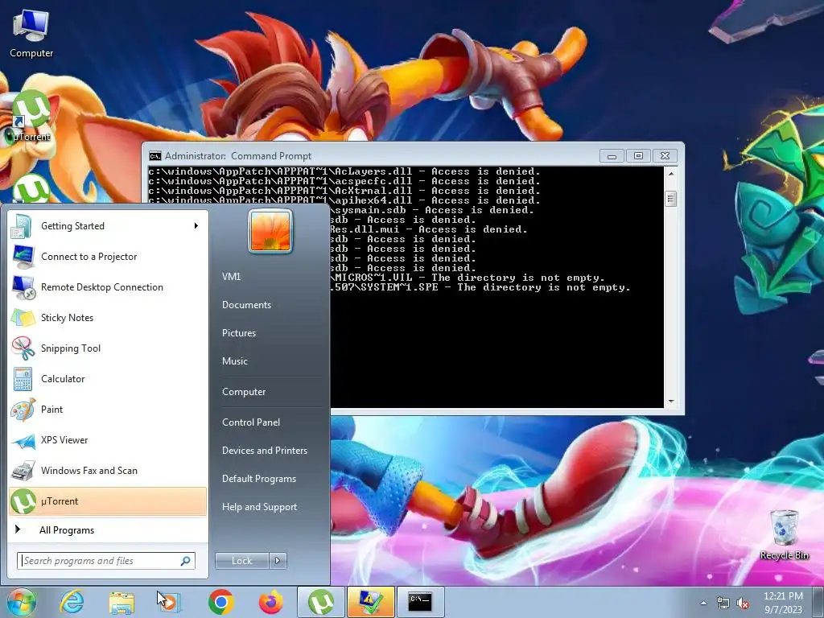
Task: Open Google Chrome from the taskbar
Action: [x=220, y=602]
